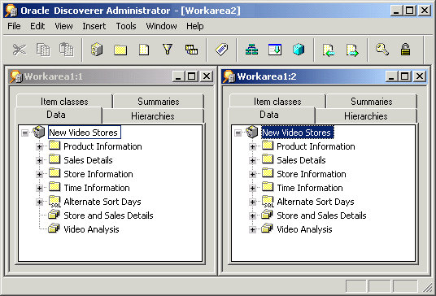Open the Edit menu

[x=37, y=26]
